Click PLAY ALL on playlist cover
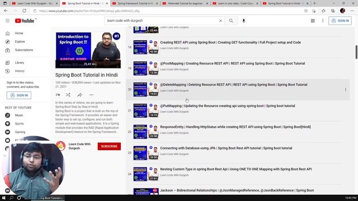This screenshot has height=201, width=358. pyautogui.click(x=91, y=64)
